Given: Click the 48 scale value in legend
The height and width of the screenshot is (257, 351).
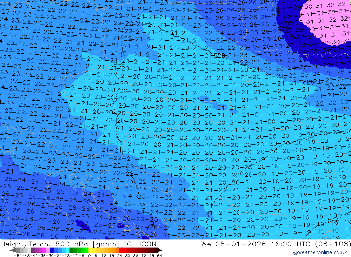Looking at the screenshot, I should 152,256.
